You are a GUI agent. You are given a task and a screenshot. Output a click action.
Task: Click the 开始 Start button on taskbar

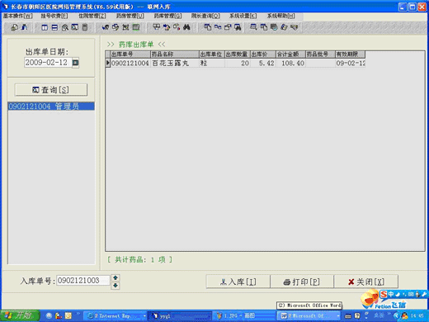coord(20,315)
